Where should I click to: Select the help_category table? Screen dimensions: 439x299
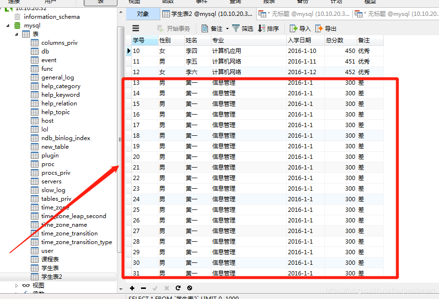tap(61, 86)
